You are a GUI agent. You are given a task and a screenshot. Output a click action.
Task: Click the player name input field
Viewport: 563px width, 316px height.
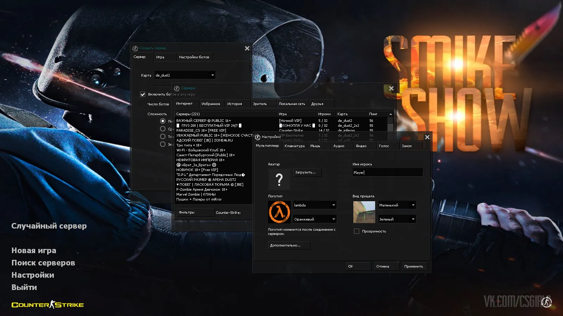point(387,172)
